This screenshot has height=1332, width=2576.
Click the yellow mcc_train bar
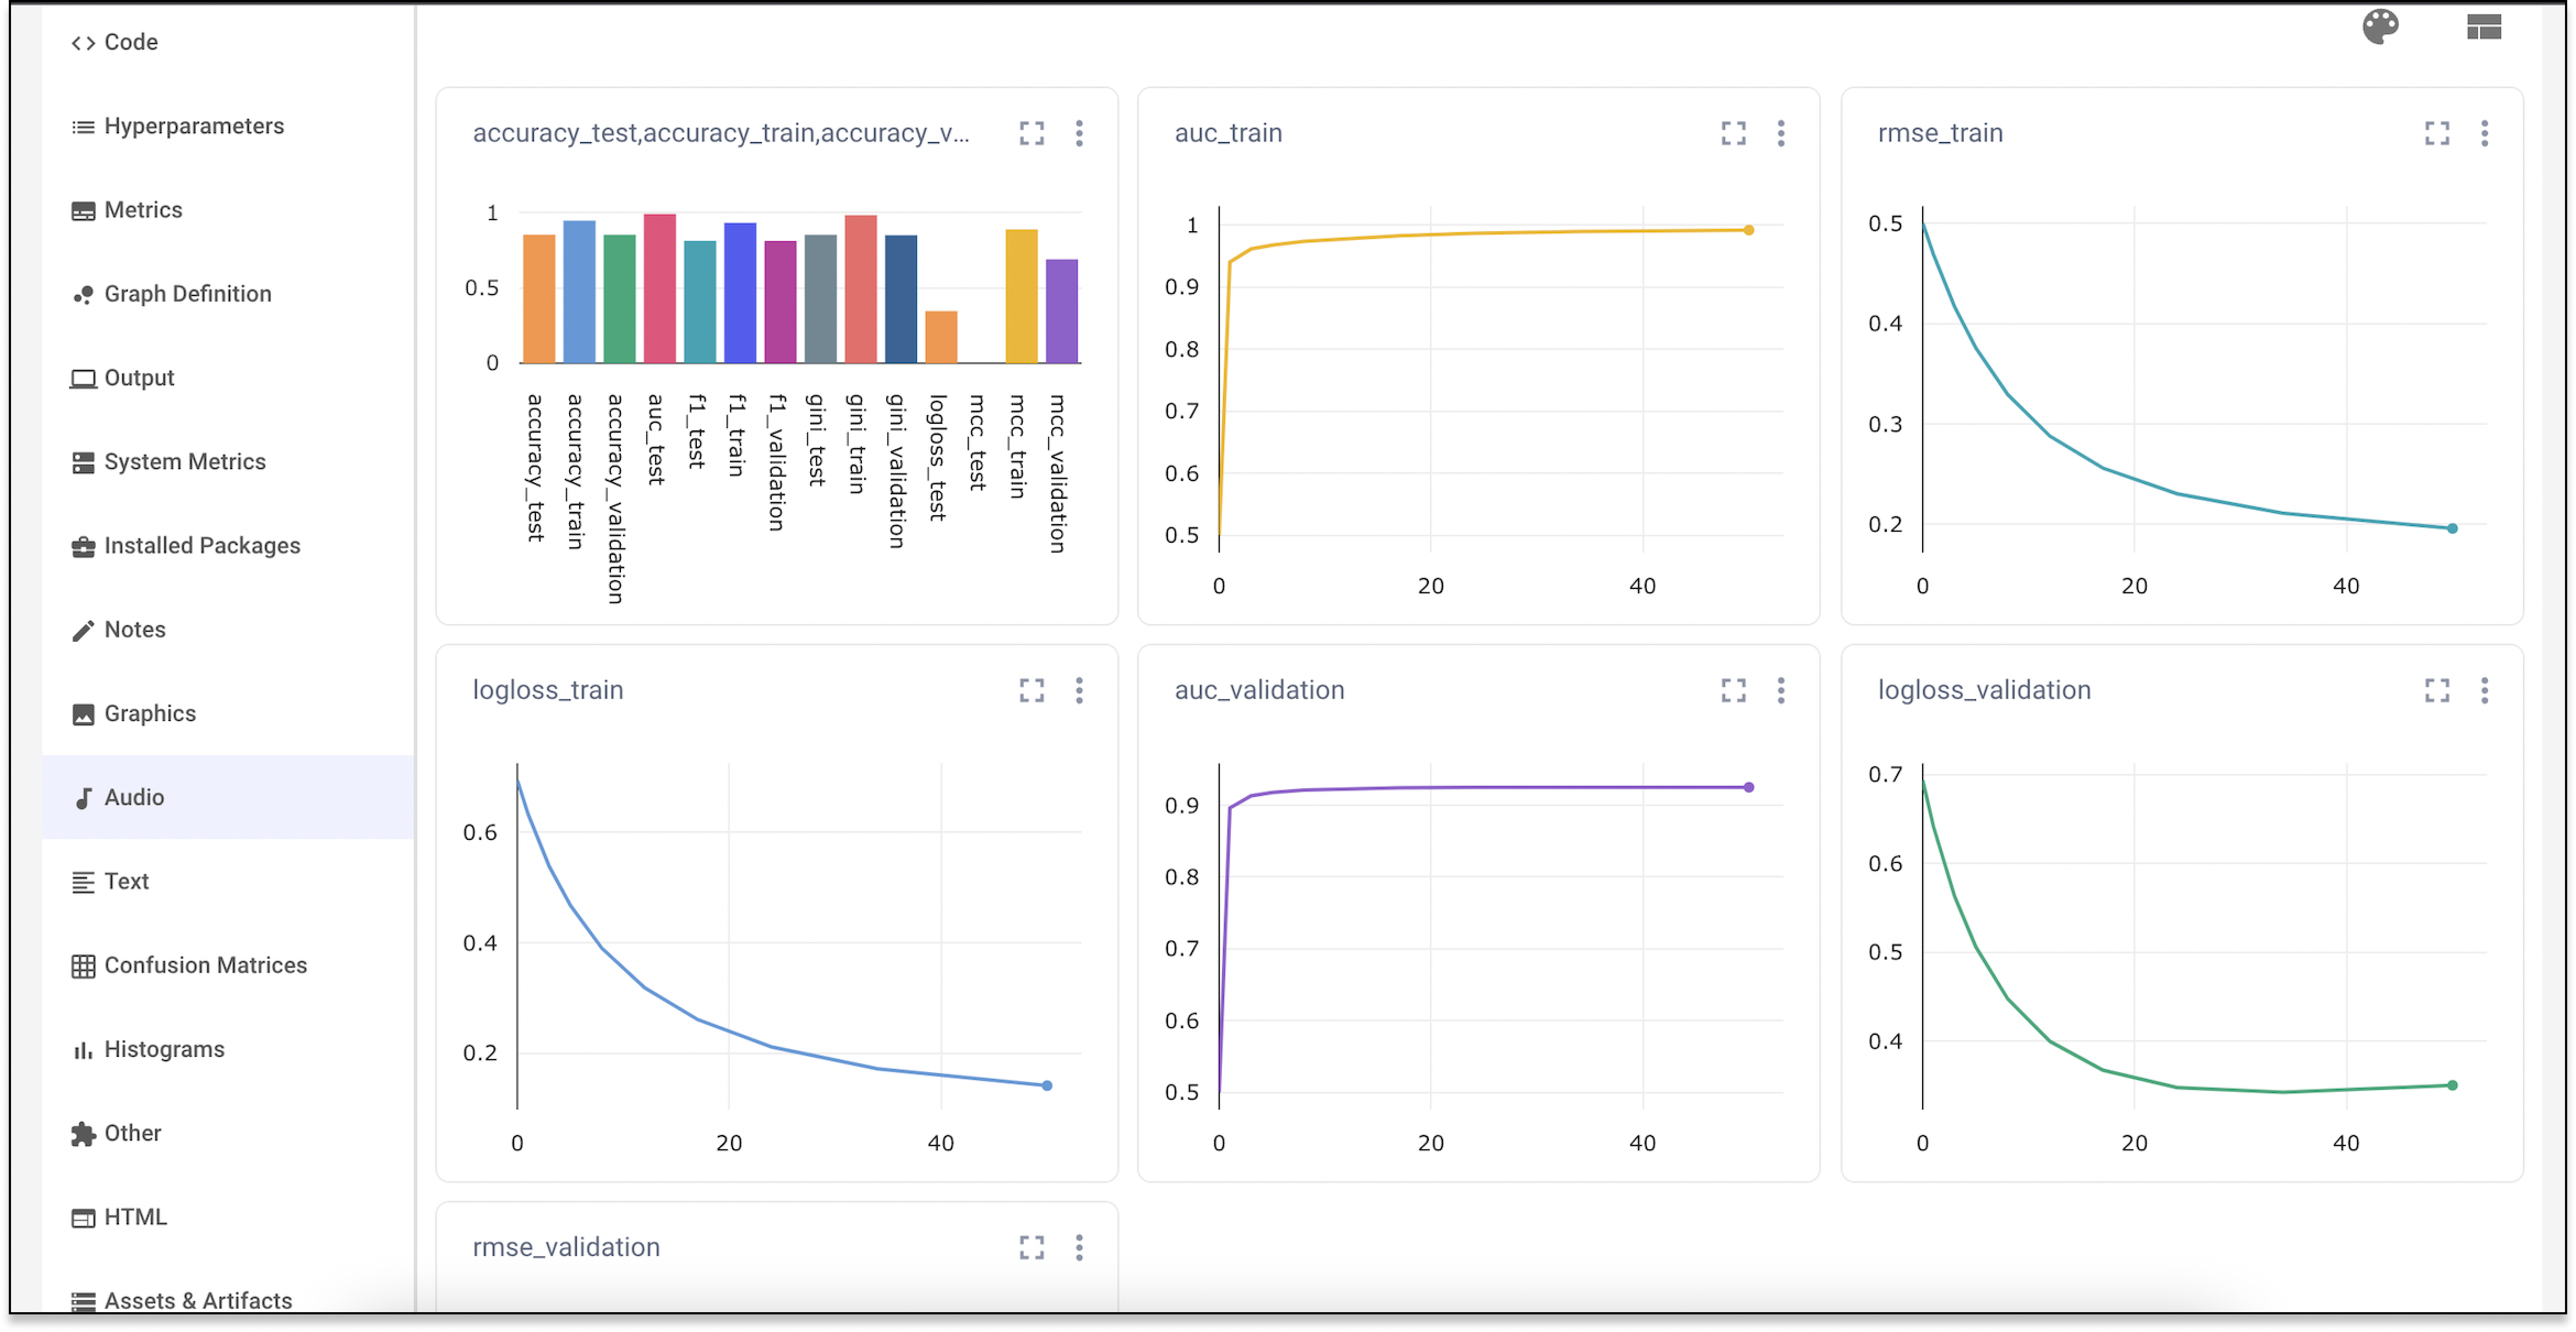tap(1021, 296)
